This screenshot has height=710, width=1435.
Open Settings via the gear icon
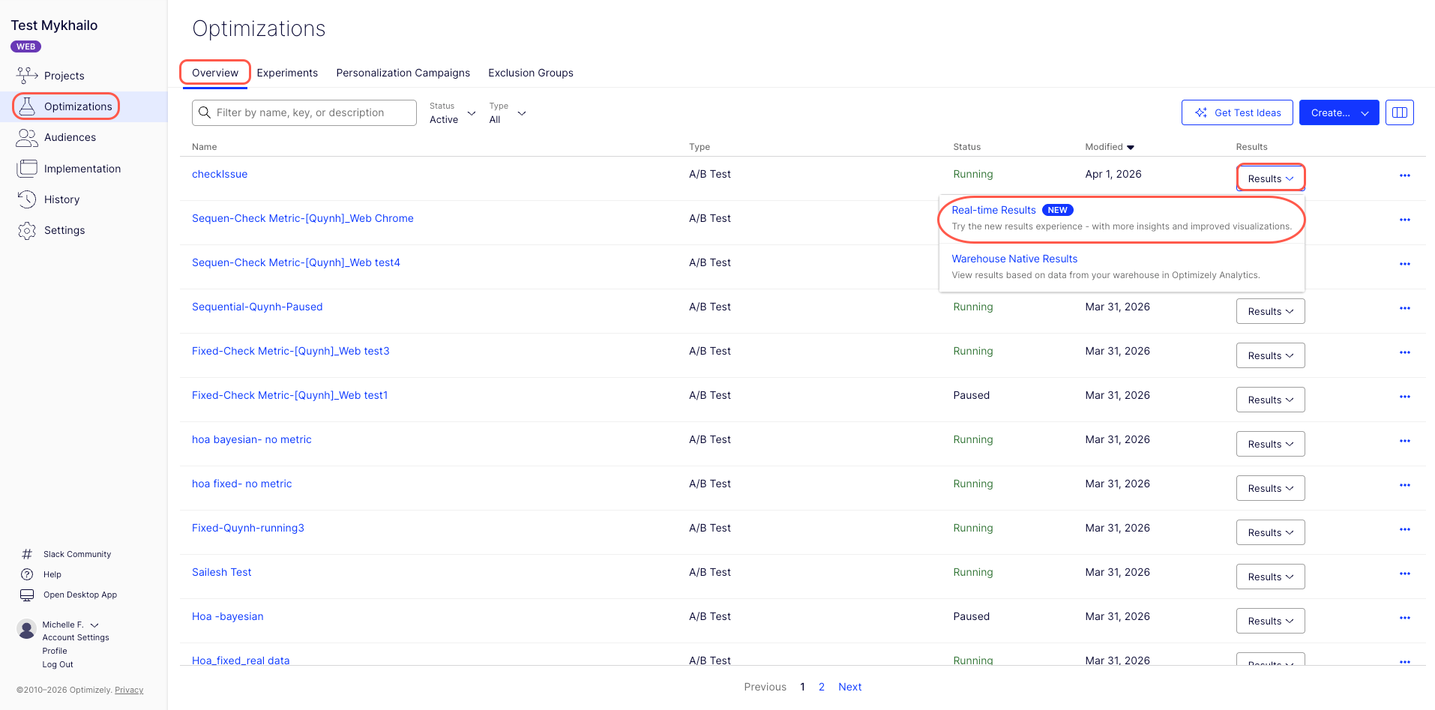27,230
